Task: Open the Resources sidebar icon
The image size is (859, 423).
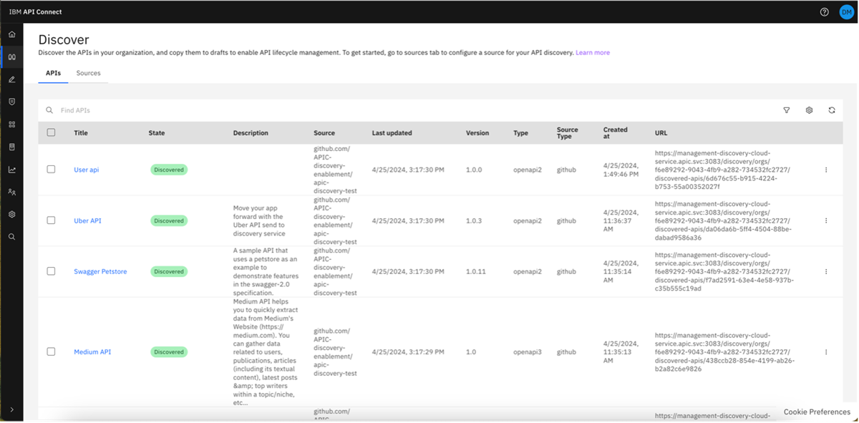Action: (x=11, y=147)
